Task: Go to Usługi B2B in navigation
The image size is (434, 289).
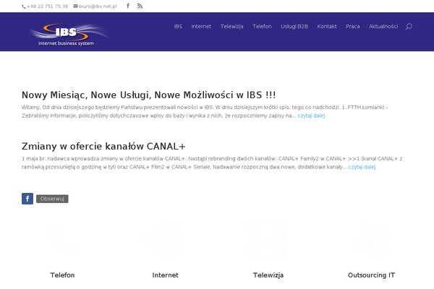Action: click(294, 26)
